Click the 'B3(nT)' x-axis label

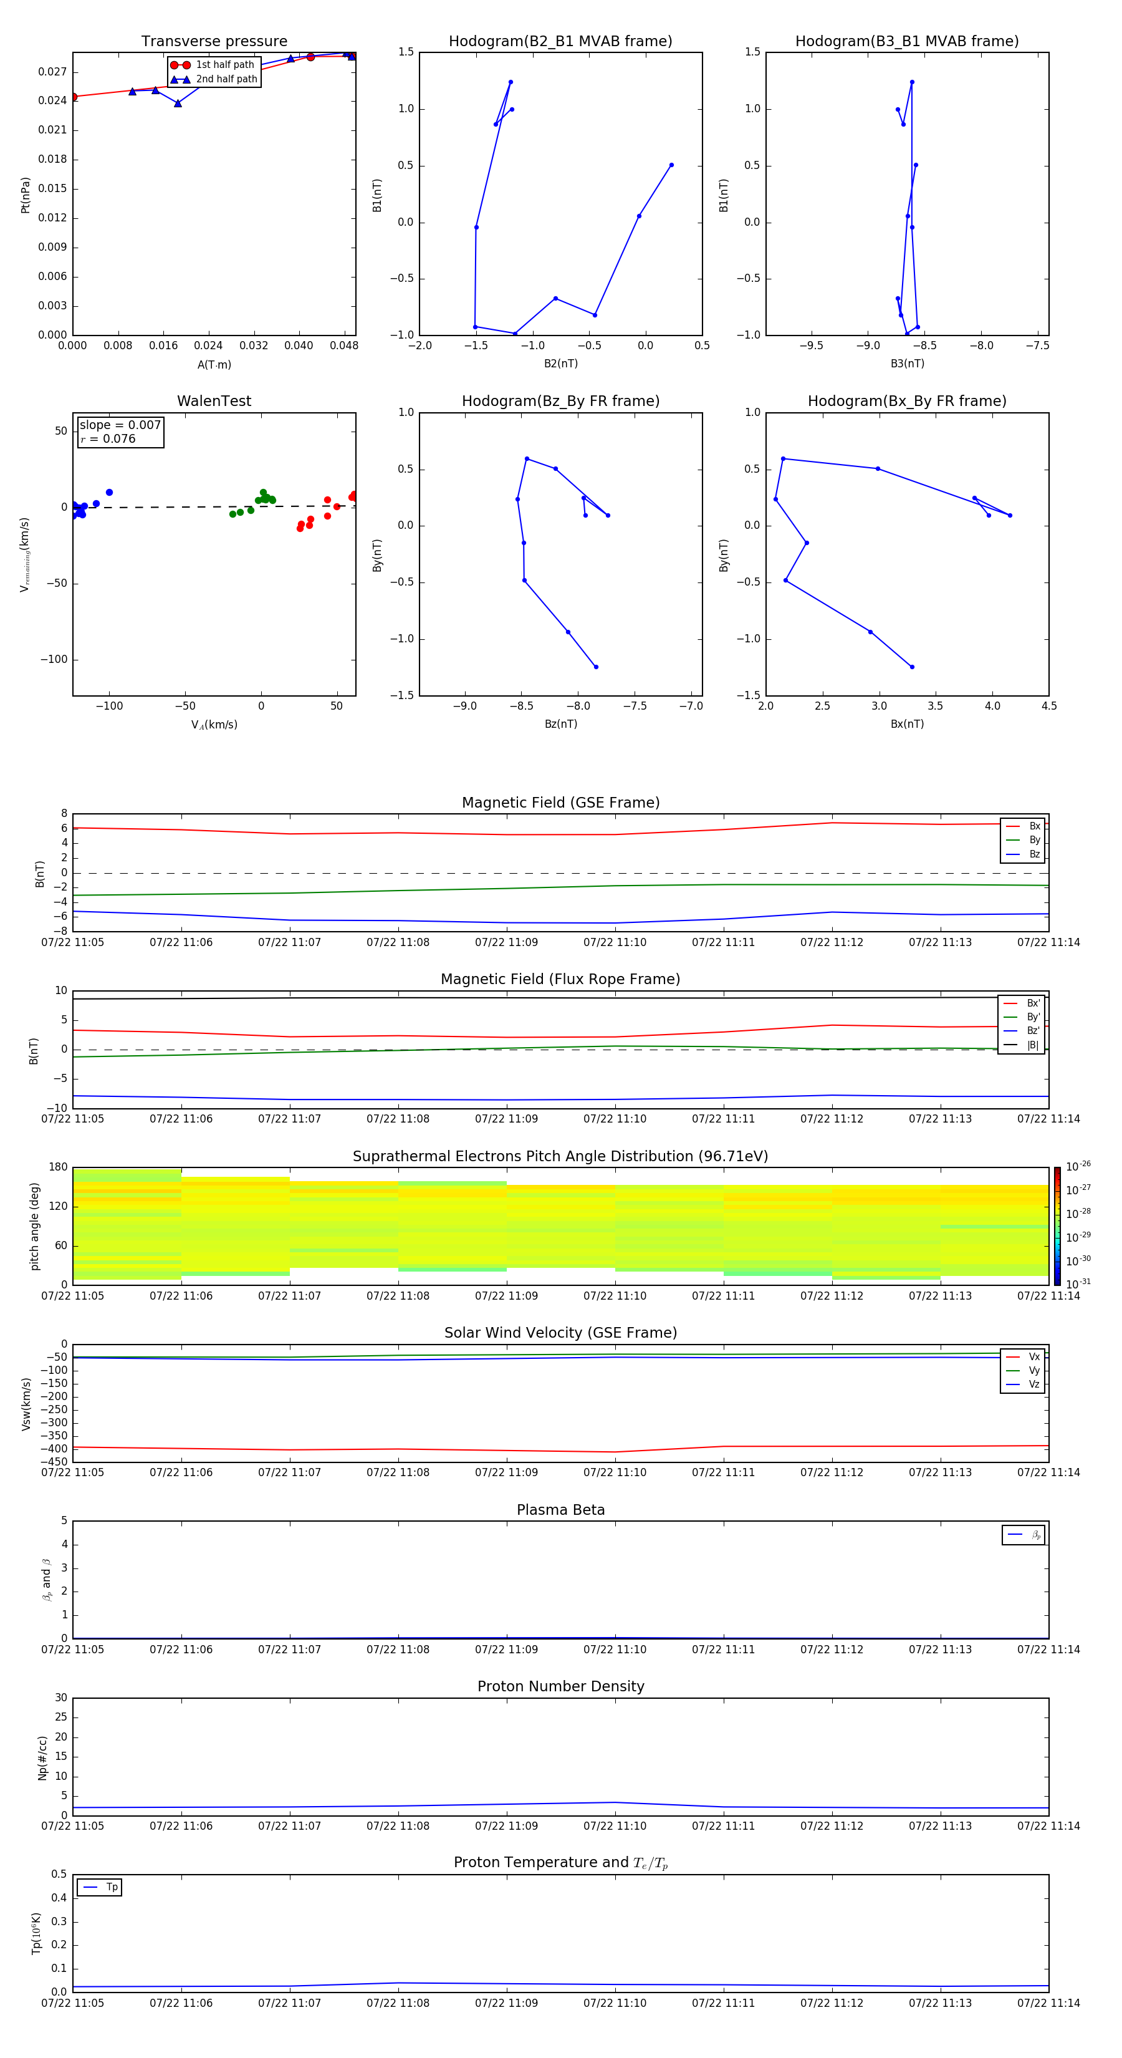click(907, 364)
